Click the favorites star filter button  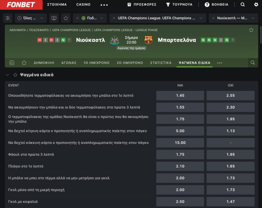pos(66,18)
